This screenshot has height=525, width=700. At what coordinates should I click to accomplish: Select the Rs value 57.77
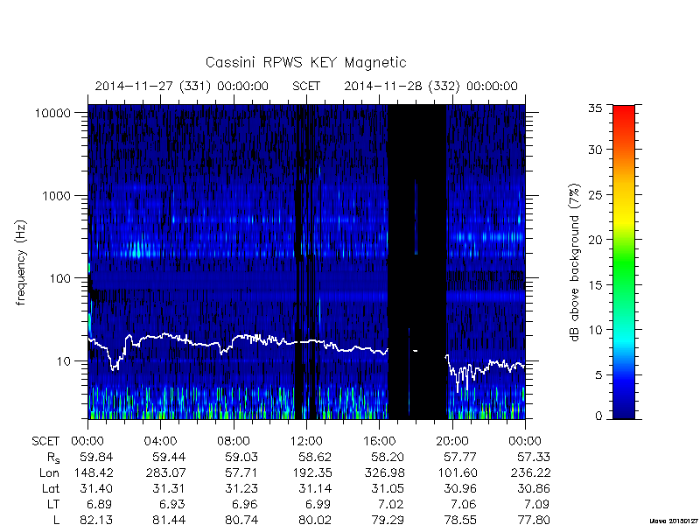461,457
